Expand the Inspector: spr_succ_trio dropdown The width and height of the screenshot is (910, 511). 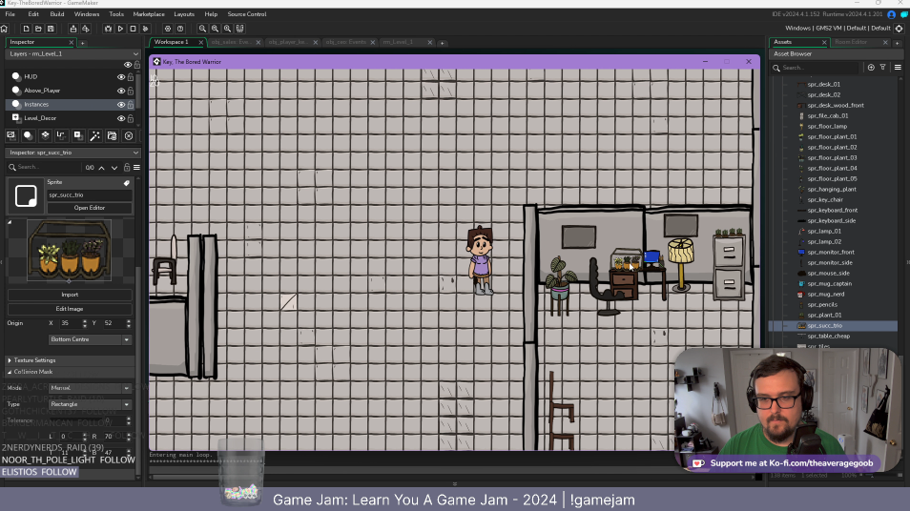pos(73,153)
